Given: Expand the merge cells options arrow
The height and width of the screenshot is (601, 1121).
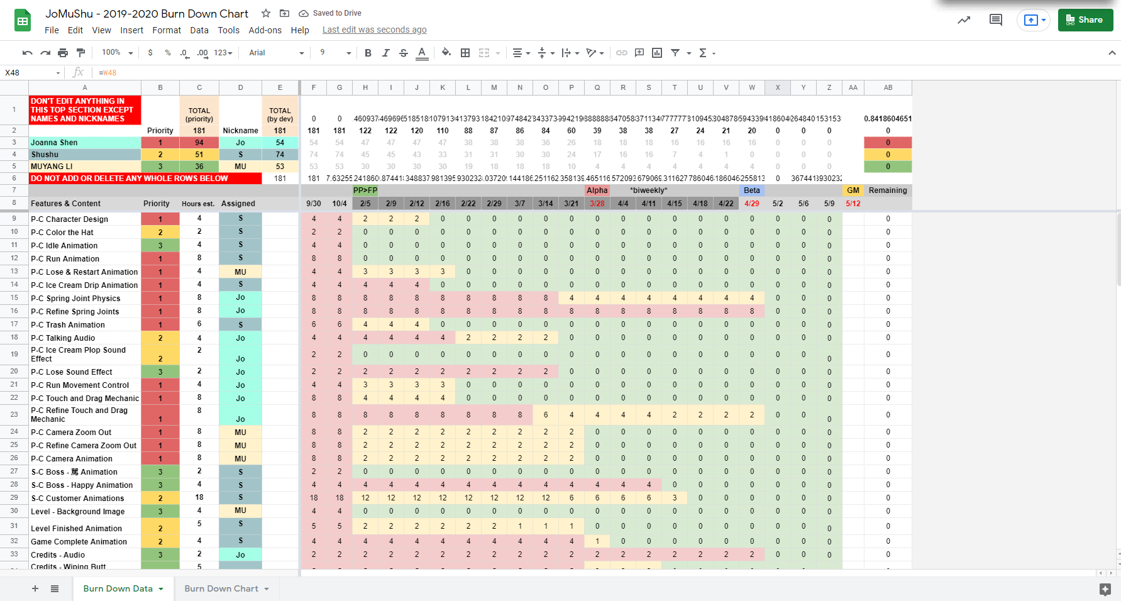Looking at the screenshot, I should (498, 53).
